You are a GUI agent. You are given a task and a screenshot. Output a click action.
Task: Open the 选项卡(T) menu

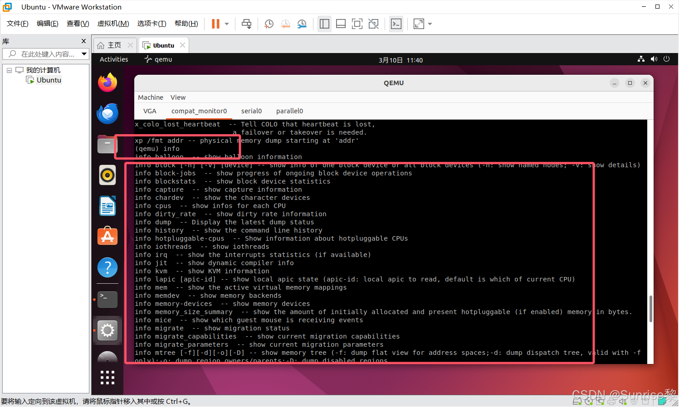point(152,24)
